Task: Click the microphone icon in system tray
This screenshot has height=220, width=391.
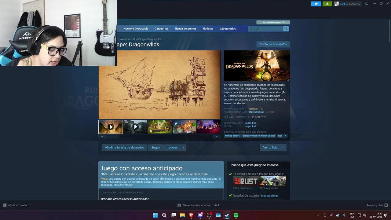Action: 344,215
